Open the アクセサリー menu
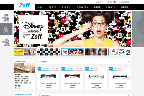144x96 pixels. [x=67, y=7]
